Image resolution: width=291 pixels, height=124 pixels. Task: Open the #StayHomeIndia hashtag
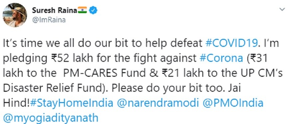72,103
